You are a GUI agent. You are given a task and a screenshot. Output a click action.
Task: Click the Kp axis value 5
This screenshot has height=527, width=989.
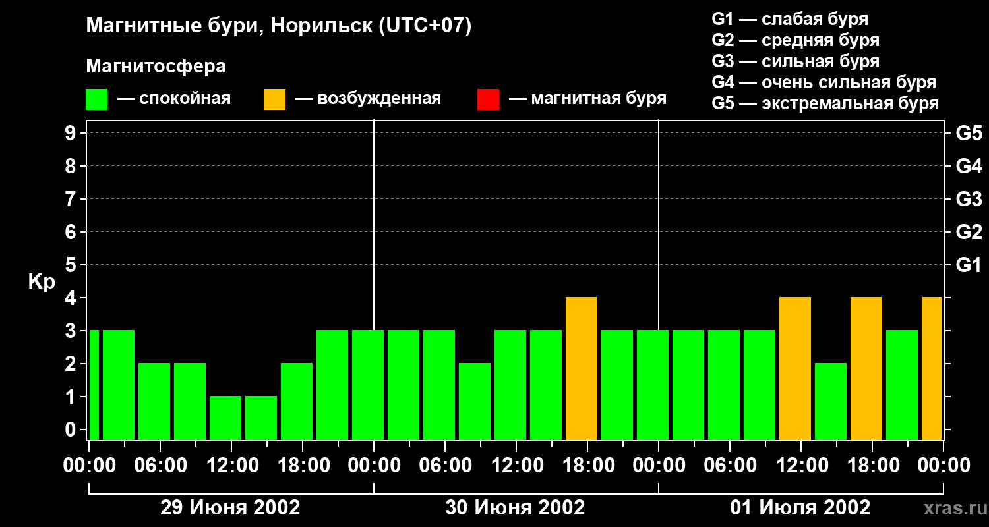pyautogui.click(x=72, y=265)
